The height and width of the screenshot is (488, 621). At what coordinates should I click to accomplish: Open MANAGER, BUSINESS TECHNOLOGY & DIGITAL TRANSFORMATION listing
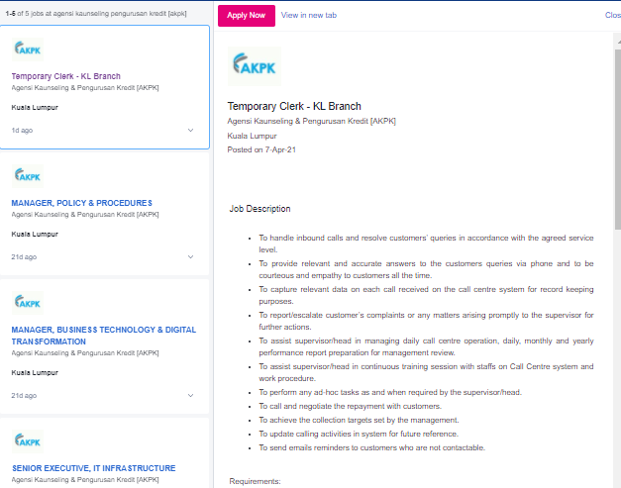[x=103, y=336]
